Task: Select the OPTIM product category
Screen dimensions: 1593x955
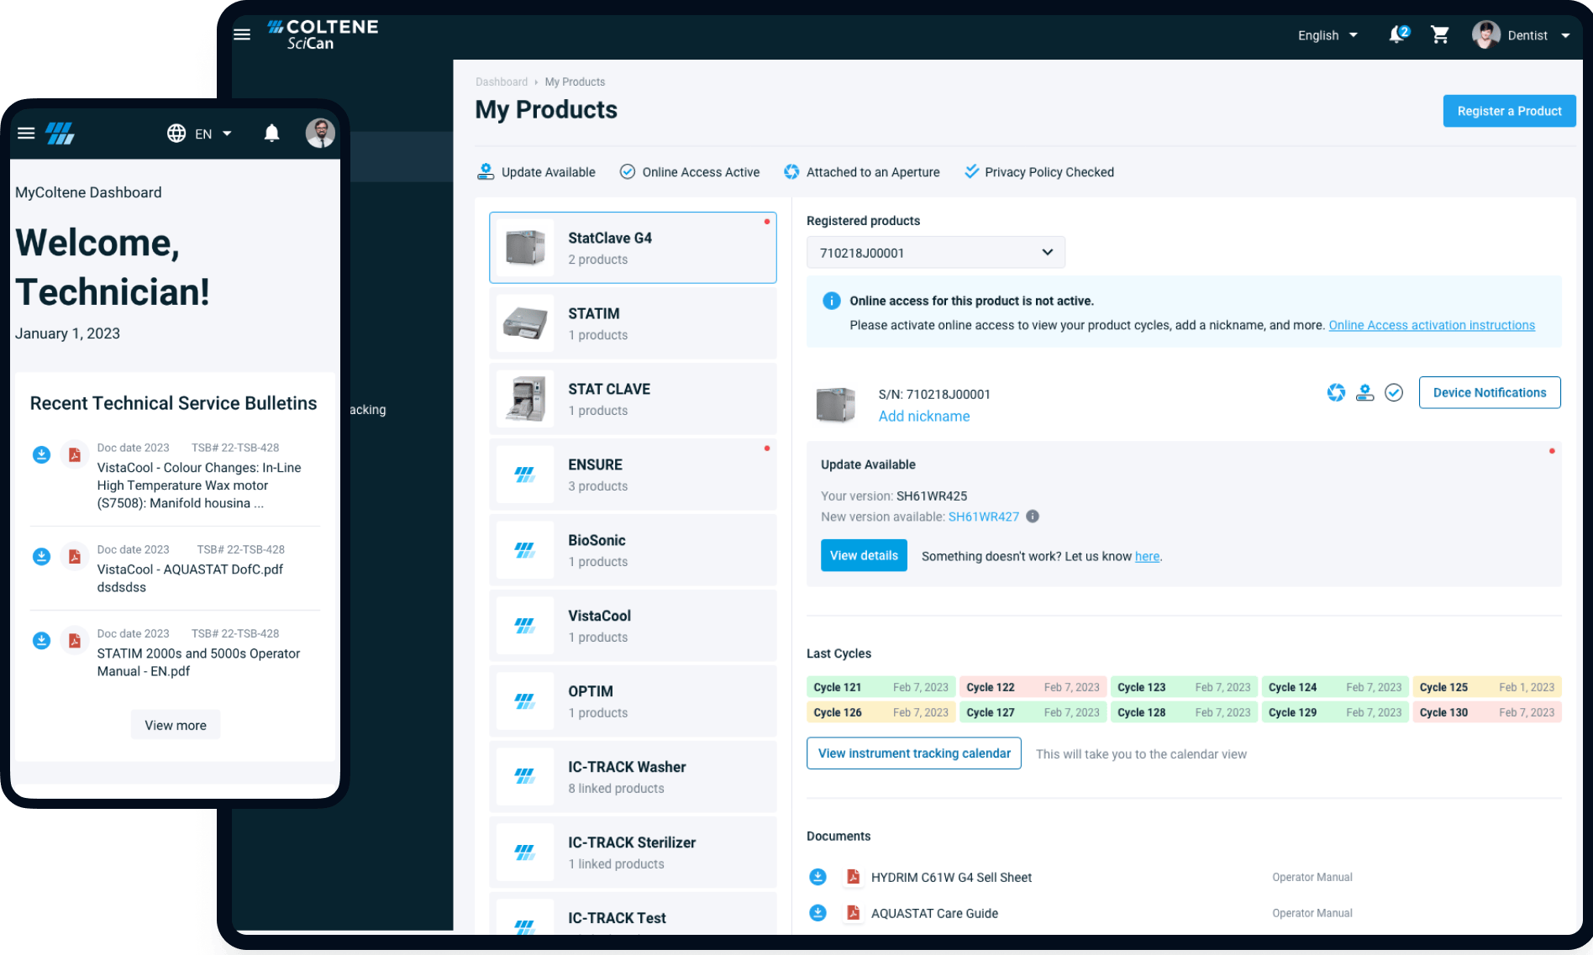Action: pos(633,701)
